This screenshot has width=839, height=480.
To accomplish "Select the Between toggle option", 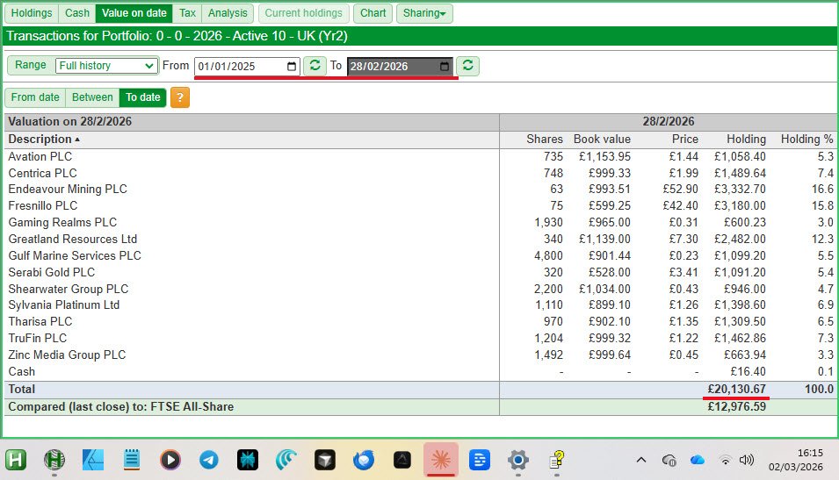I will [x=92, y=97].
